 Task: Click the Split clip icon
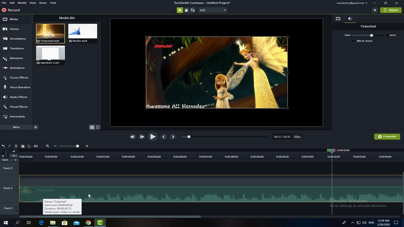pyautogui.click(x=36, y=146)
